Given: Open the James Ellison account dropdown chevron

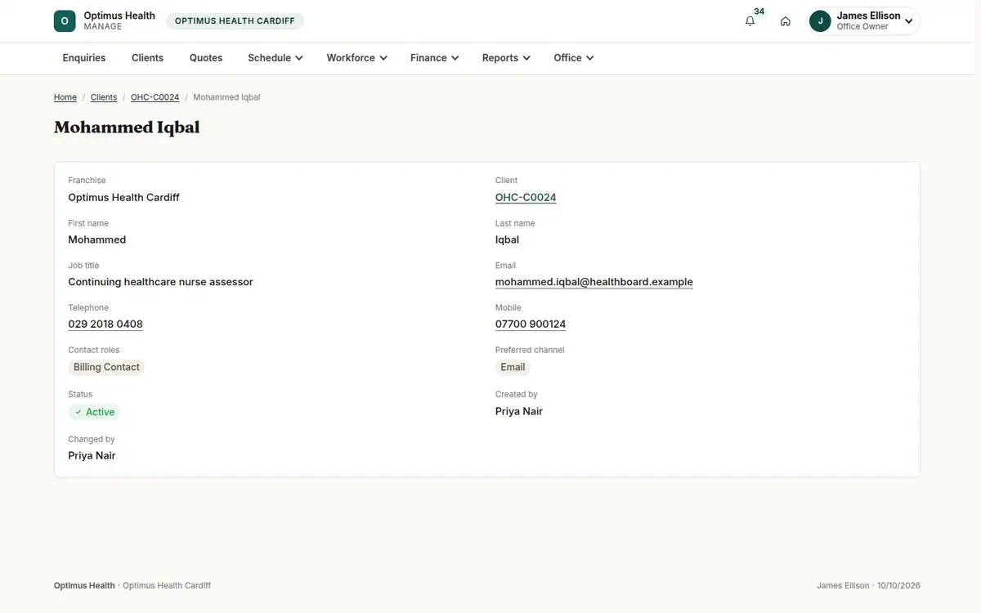Looking at the screenshot, I should coord(908,21).
